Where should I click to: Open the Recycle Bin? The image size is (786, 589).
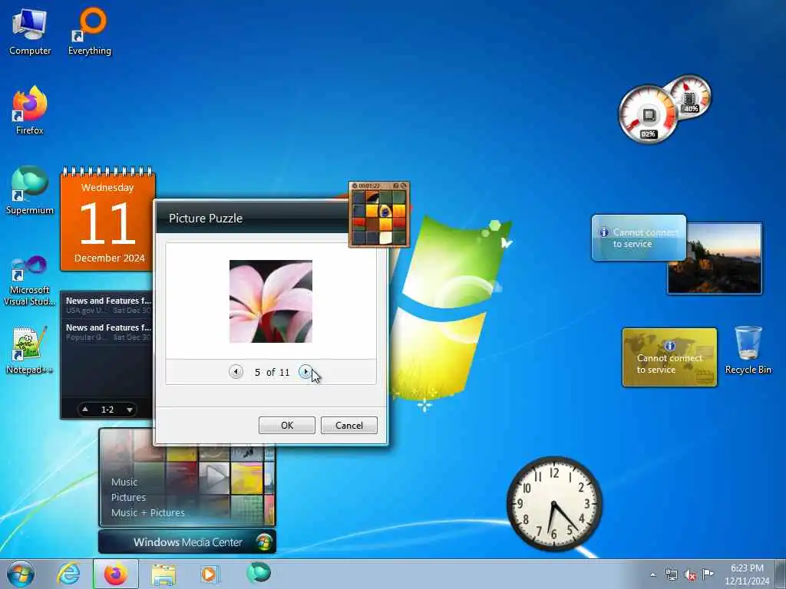point(748,350)
